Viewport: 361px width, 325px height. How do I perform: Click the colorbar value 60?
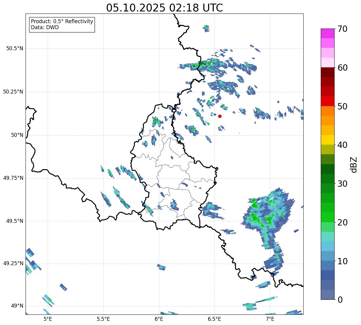point(343,68)
